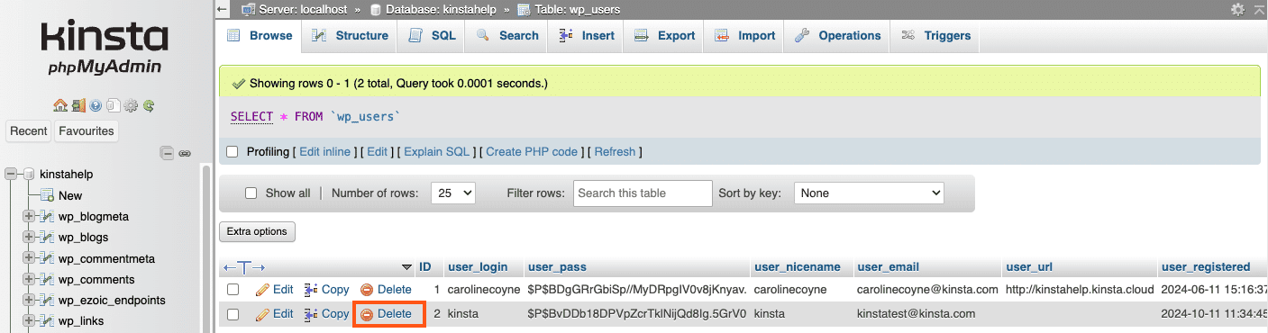
Task: Enable the Profiling checkbox
Action: point(233,152)
